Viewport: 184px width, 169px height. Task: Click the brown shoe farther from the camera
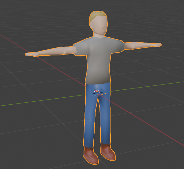point(108,152)
